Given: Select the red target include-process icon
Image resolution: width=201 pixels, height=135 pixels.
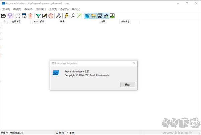Looking at the screenshot, I should point(51,16).
